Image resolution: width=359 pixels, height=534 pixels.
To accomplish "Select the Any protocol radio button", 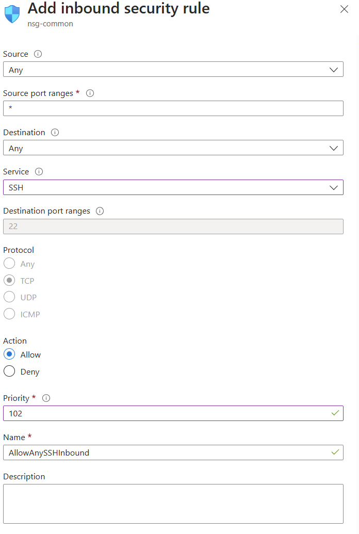I will [9, 263].
